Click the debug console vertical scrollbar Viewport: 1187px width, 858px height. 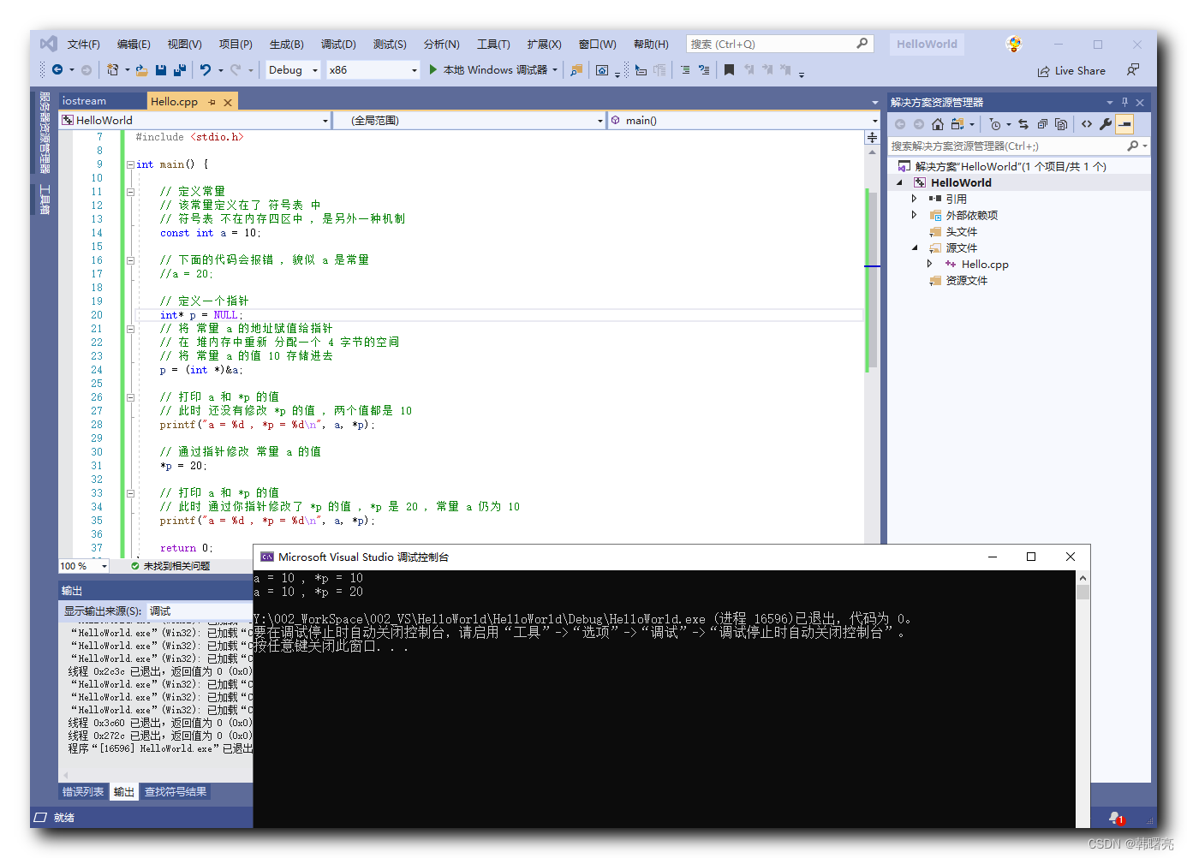[1083, 699]
